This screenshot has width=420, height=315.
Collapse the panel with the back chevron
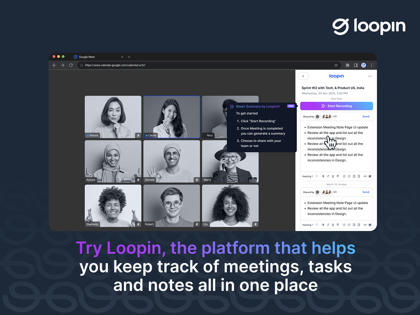pyautogui.click(x=303, y=76)
